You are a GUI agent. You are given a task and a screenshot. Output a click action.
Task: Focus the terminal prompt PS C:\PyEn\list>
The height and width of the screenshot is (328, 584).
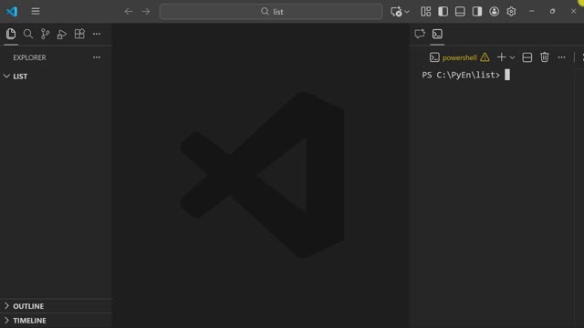461,75
